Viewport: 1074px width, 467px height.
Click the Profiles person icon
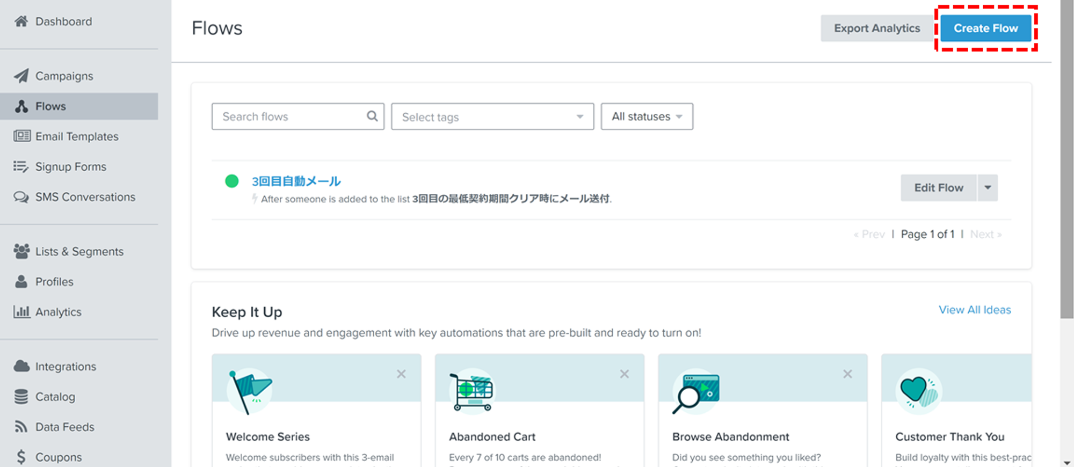(x=21, y=281)
